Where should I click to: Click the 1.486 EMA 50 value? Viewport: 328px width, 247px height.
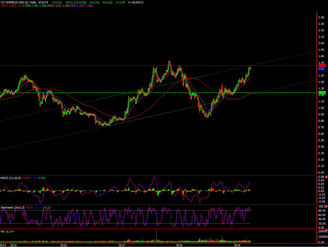pos(89,6)
